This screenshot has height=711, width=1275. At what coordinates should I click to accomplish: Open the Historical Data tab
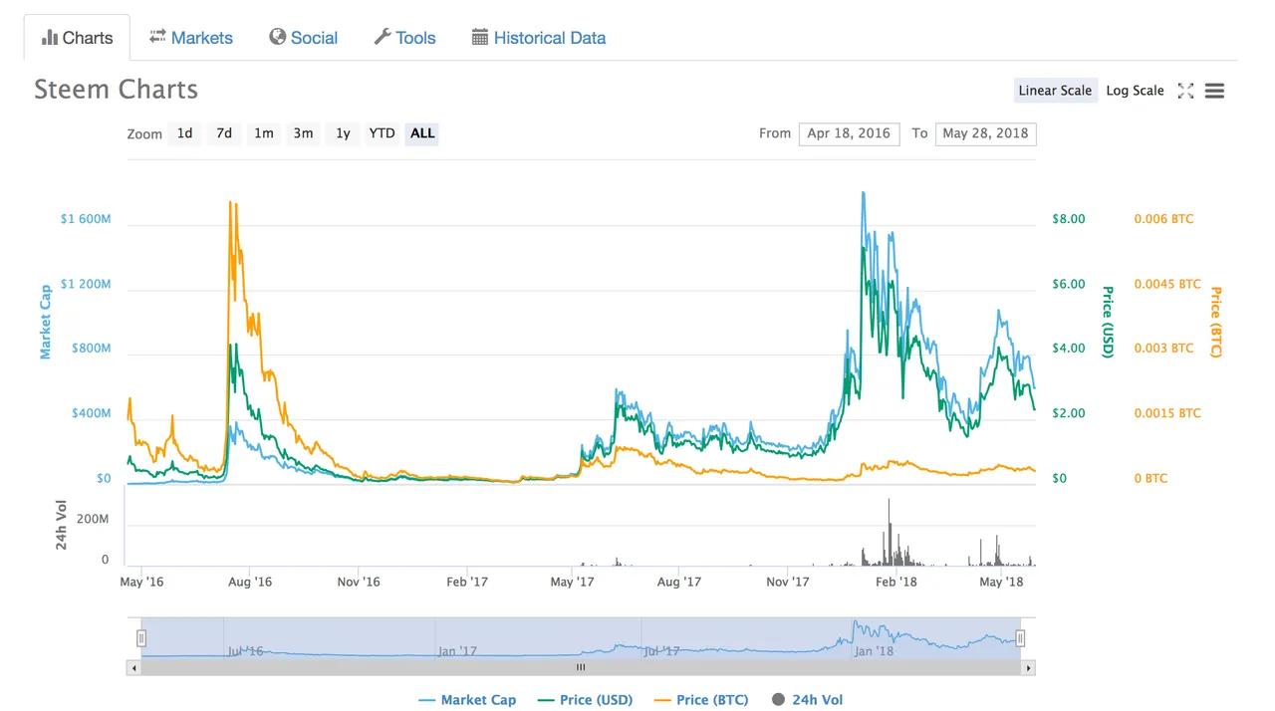538,38
